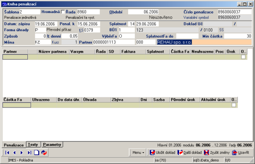Click the Další doklad button
The image size is (255, 164).
pos(190,153)
